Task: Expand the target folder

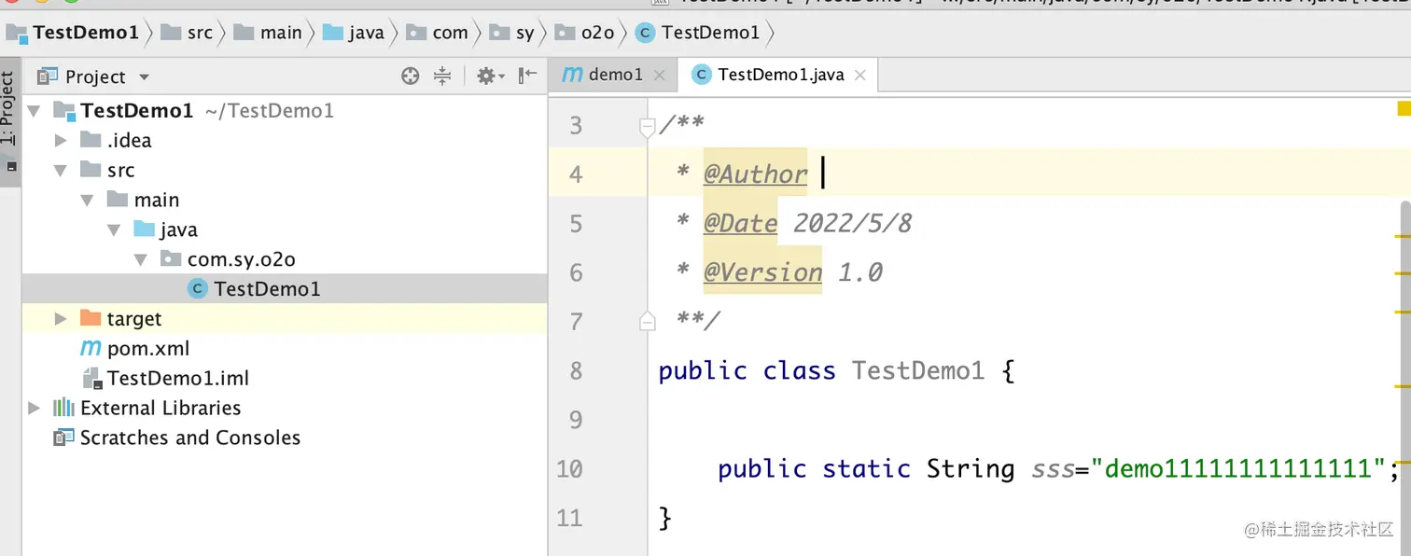Action: pyautogui.click(x=61, y=319)
